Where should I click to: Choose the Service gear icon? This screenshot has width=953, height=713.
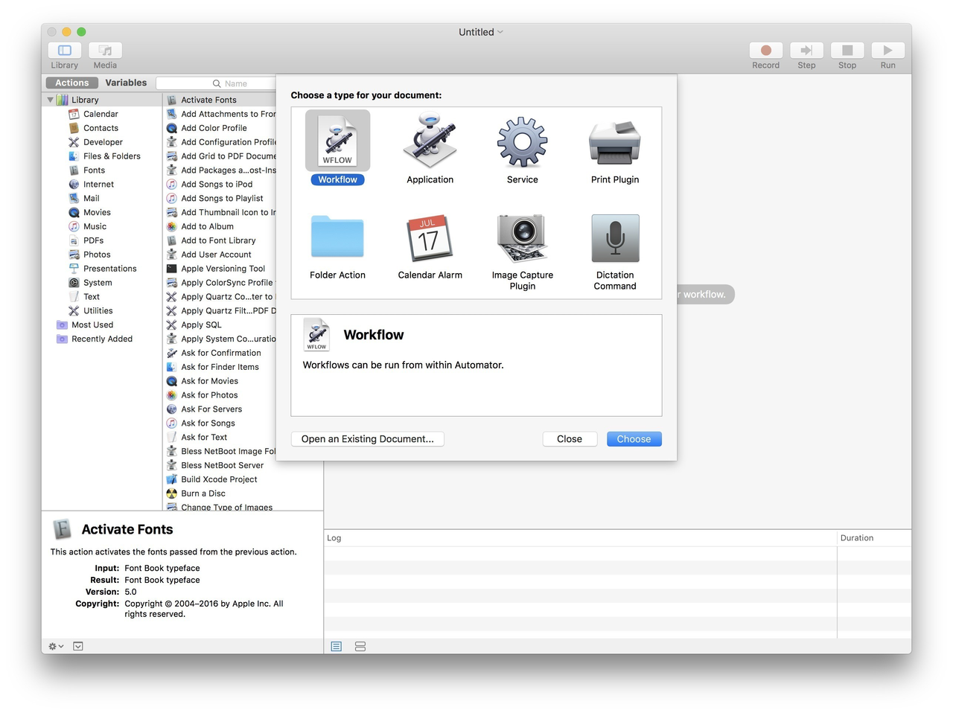(522, 141)
